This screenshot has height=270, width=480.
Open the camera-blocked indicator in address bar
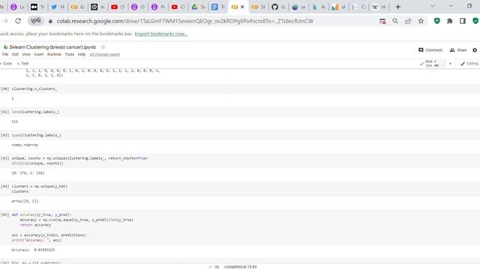382,21
